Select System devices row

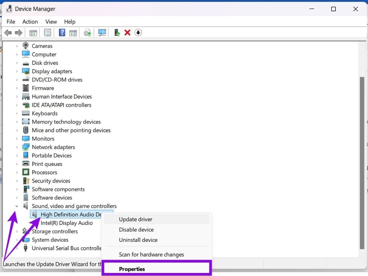click(x=50, y=240)
